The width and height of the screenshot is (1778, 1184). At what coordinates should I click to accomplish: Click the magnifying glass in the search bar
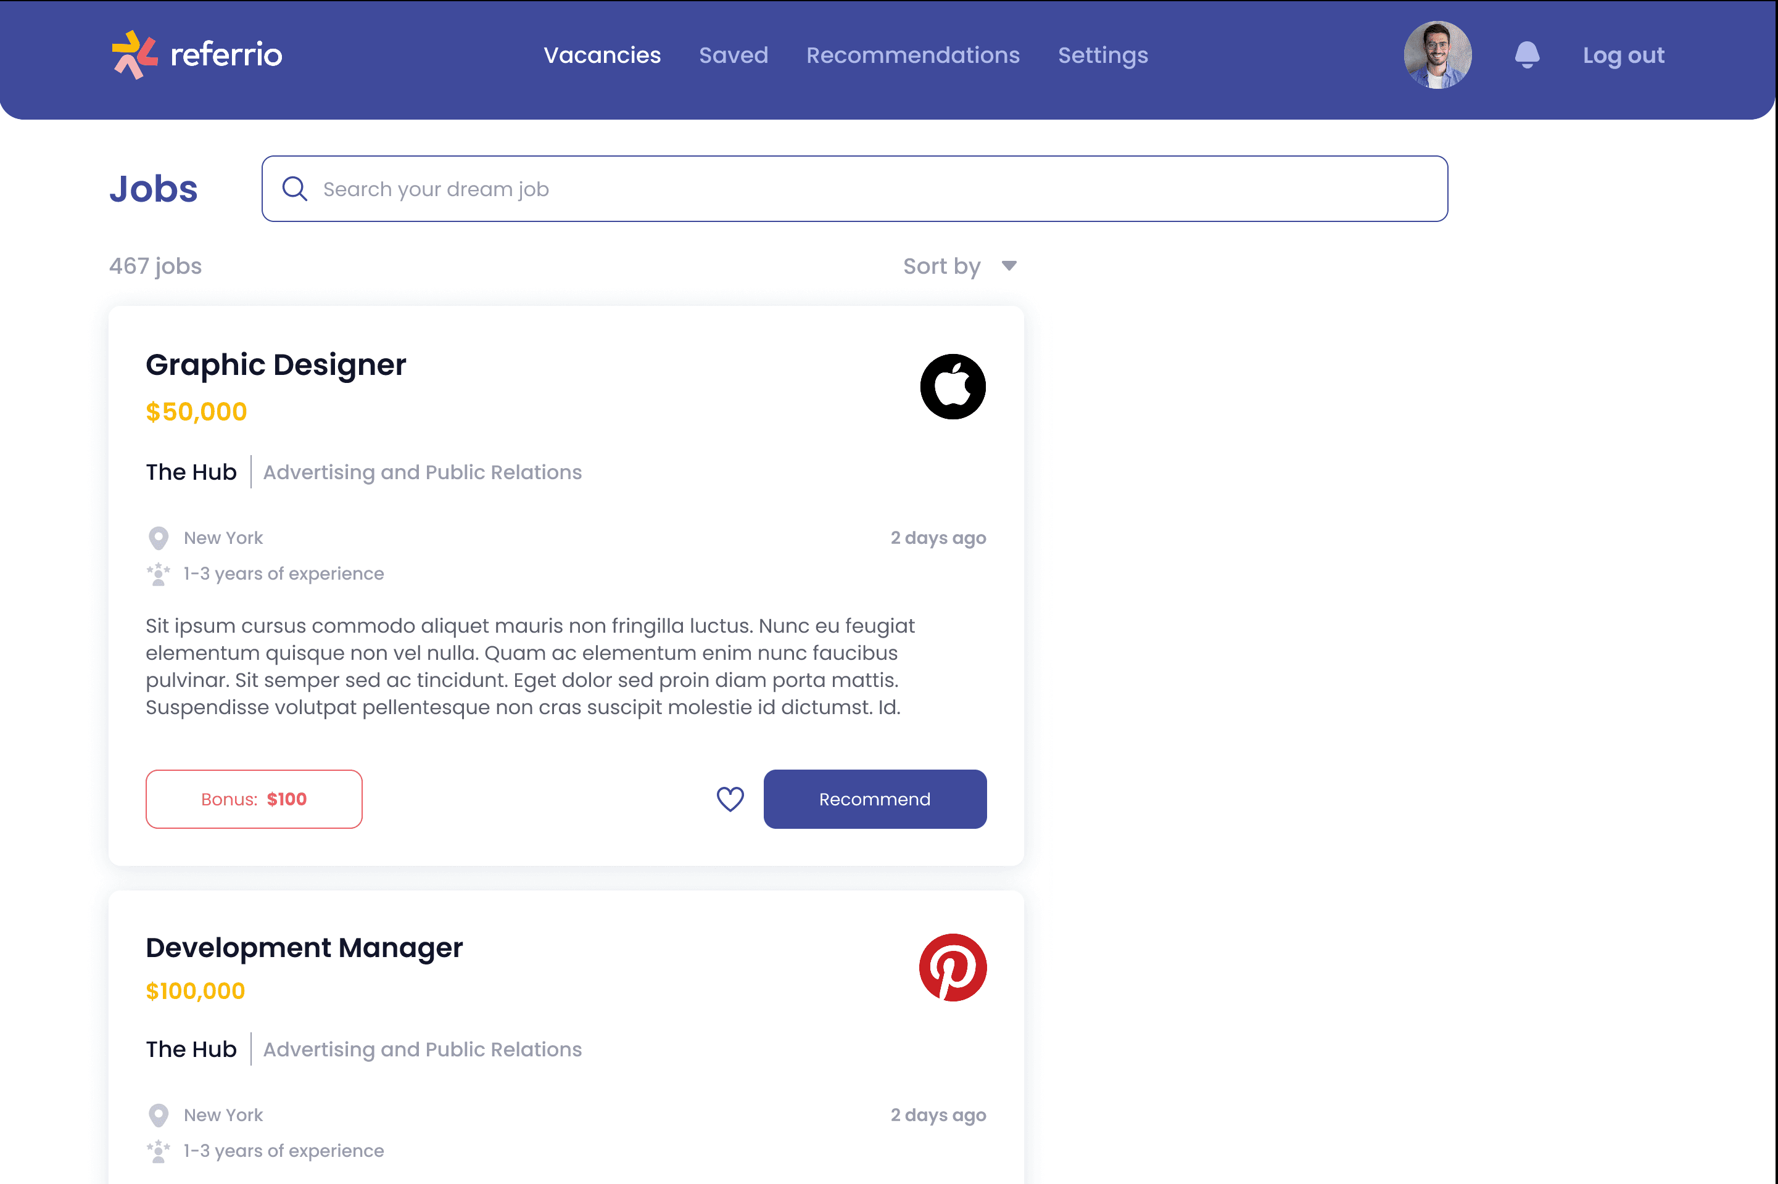pyautogui.click(x=296, y=189)
